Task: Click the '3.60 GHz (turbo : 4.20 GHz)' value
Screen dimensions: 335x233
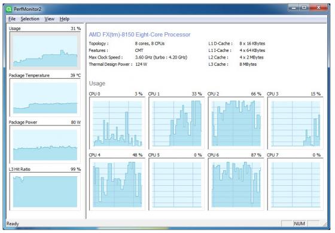Action: point(161,57)
